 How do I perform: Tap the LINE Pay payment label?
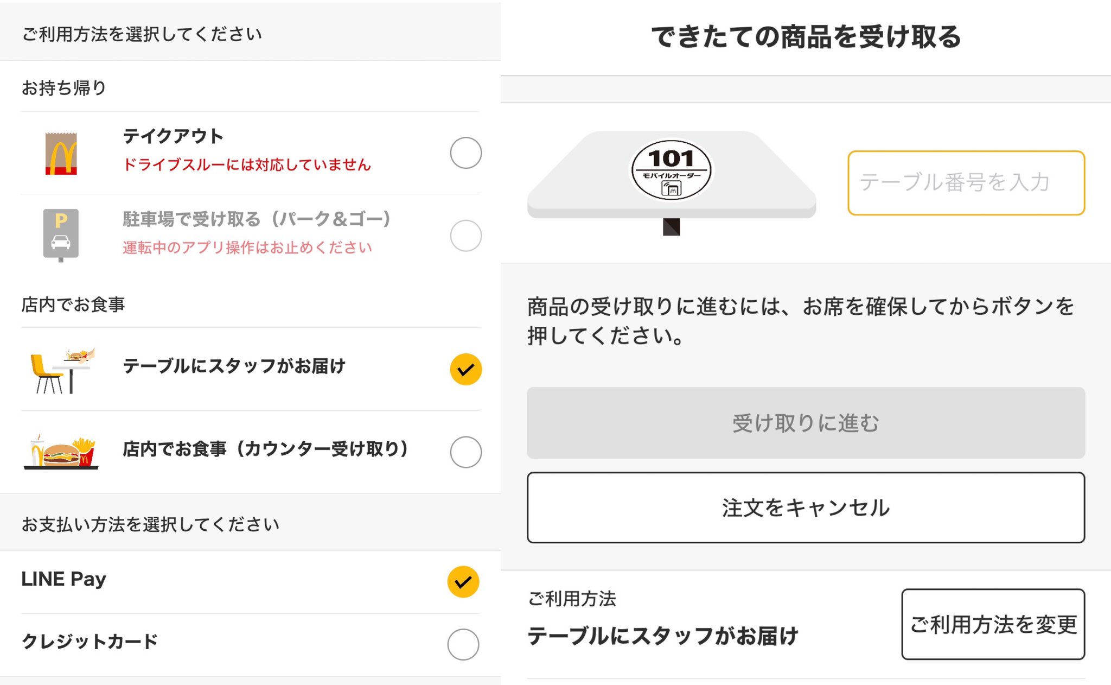(63, 579)
